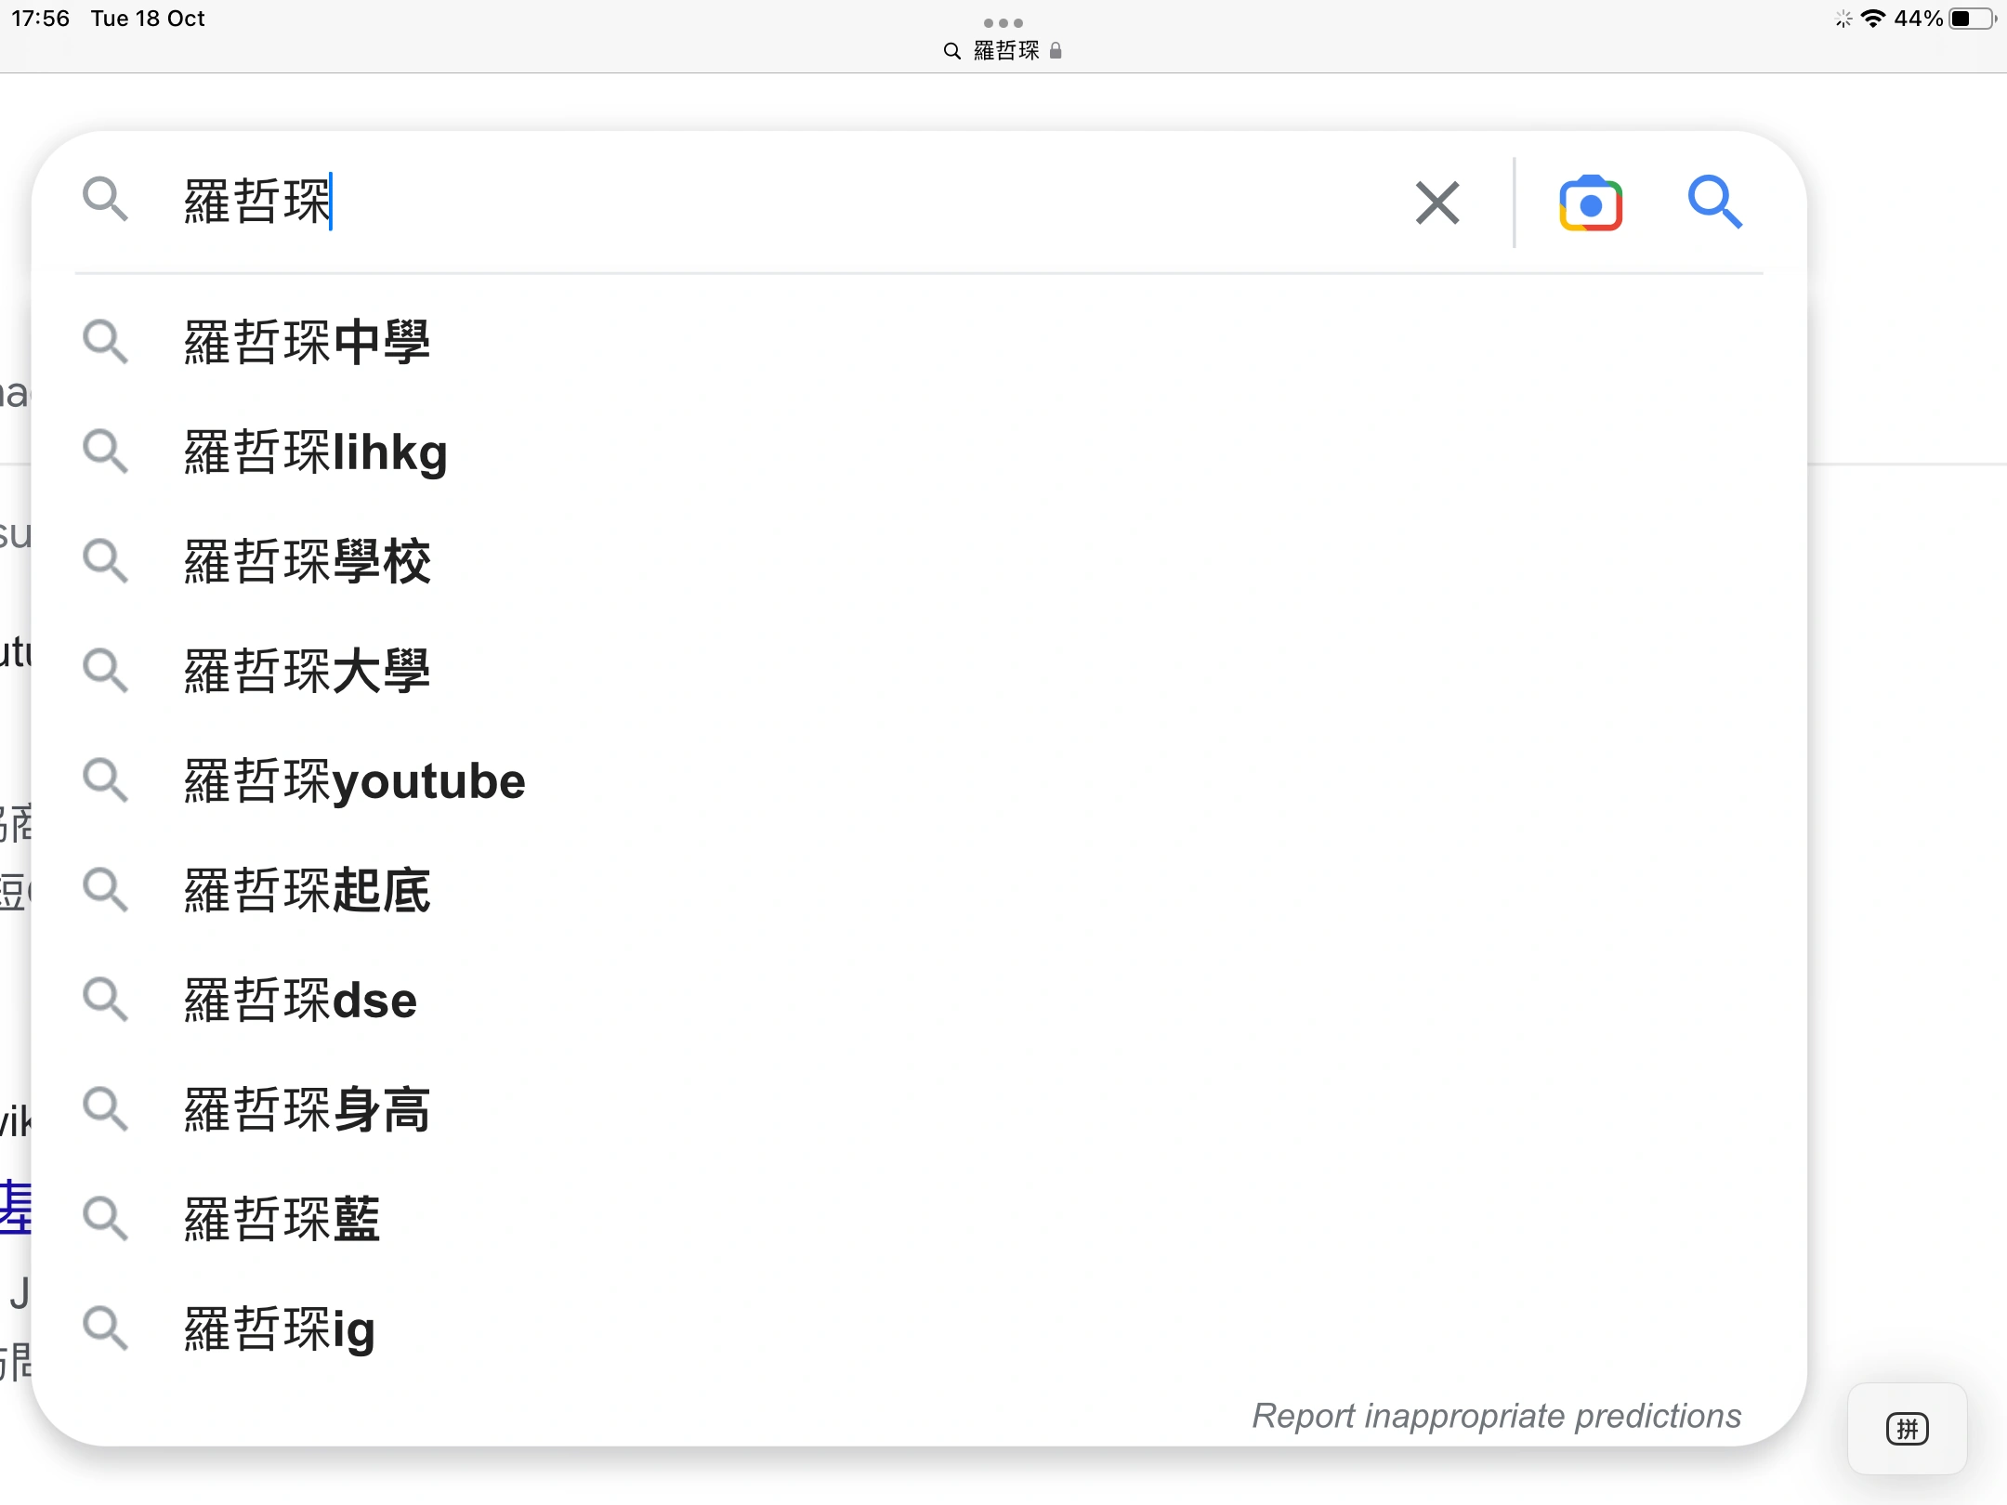The image size is (2007, 1505).
Task: Tap the keyboard input method icon
Action: click(x=1907, y=1428)
